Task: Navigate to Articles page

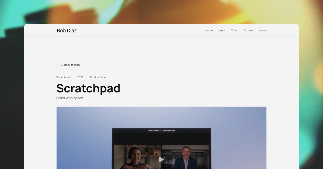Action: 248,30
